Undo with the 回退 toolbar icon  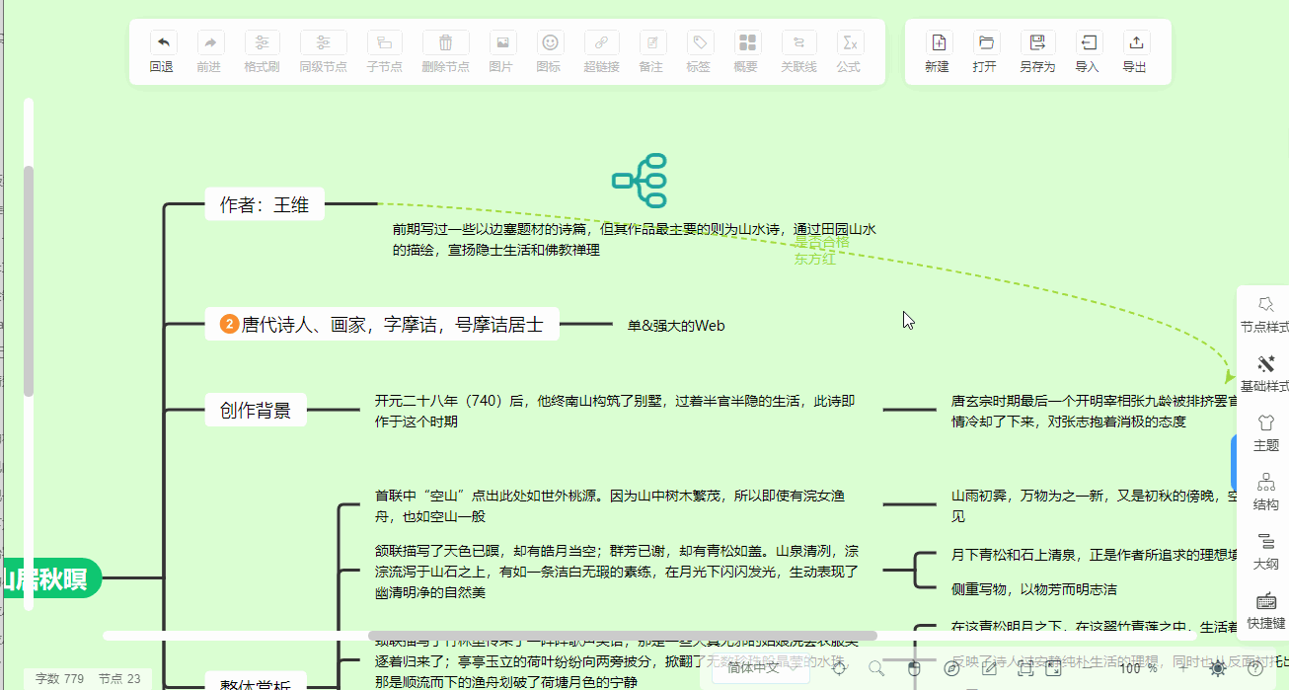point(161,51)
